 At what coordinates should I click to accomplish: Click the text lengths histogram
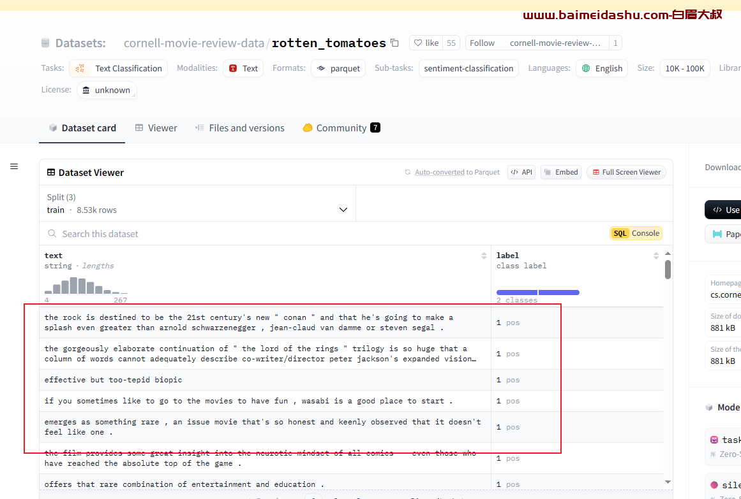tap(86, 286)
